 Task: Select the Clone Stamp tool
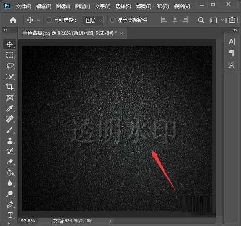coord(10,141)
